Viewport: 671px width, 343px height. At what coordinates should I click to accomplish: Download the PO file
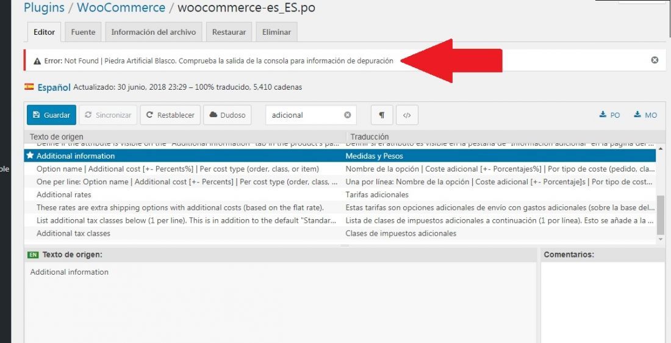click(609, 115)
